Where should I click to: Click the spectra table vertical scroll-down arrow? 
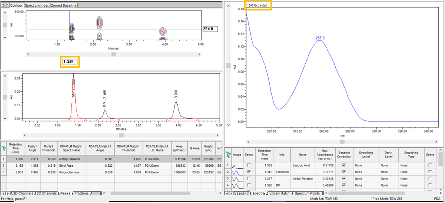[x=440, y=189]
